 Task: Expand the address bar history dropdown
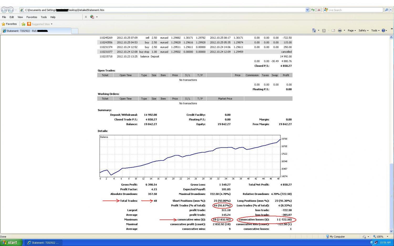[307, 10]
